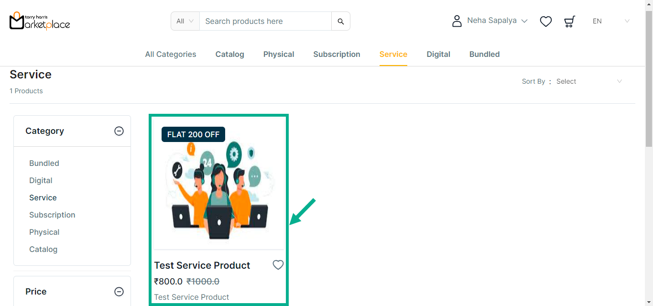Select Physical in Category filter
The image size is (653, 306).
tap(44, 232)
